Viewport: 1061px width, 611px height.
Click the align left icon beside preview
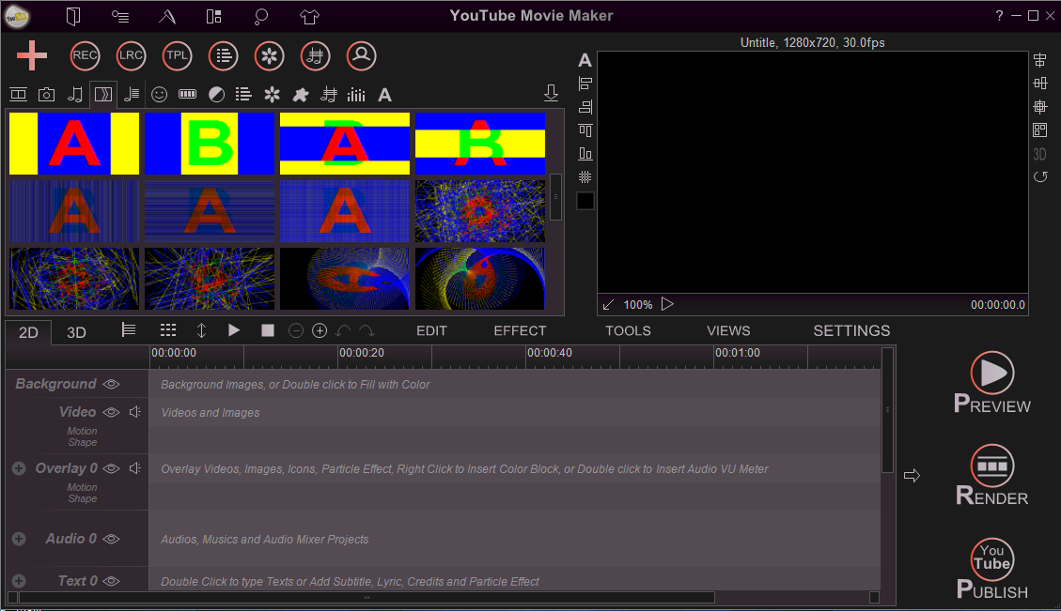585,84
